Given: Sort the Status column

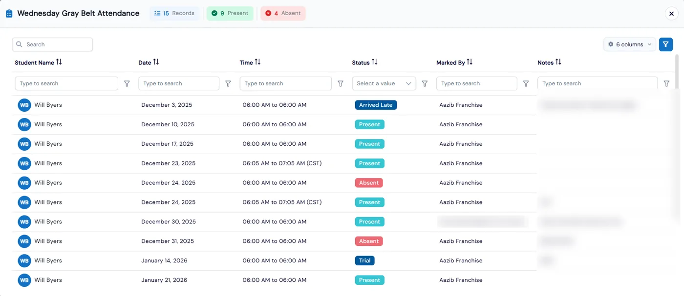Looking at the screenshot, I should point(375,62).
